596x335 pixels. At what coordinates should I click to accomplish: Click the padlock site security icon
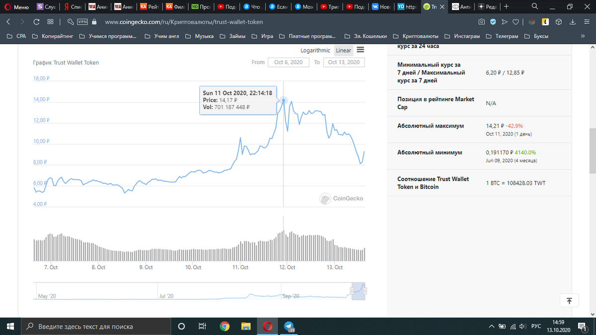coord(94,22)
